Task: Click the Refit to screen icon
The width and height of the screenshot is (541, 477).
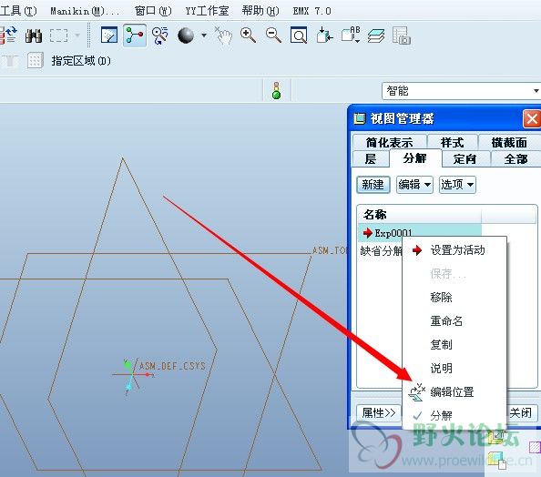Action: [x=299, y=36]
